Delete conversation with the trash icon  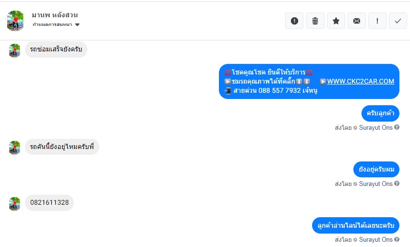point(315,21)
